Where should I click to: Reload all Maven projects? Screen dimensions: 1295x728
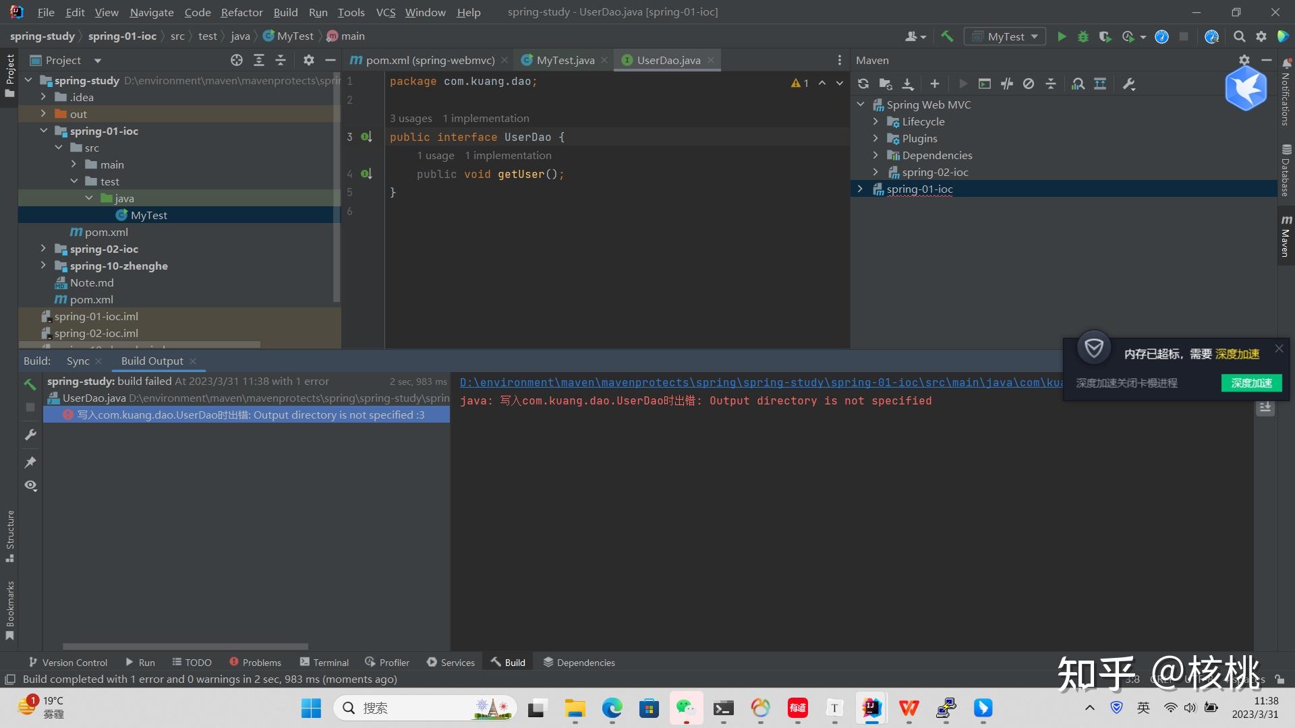pos(864,84)
